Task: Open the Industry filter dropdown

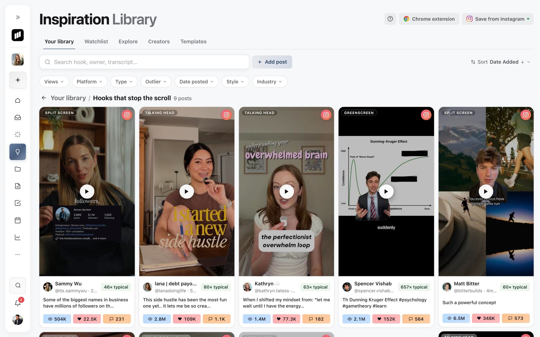Action: [269, 82]
